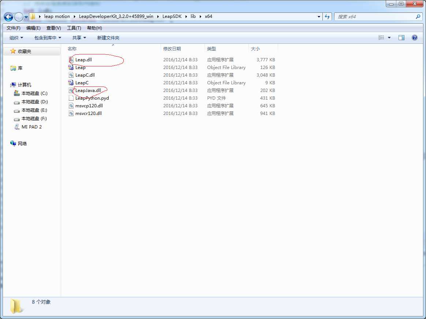
Task: Open recent locations dropdown beside nav arrows
Action: coord(26,17)
